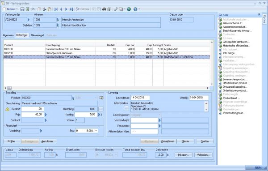
Task: Open Info marge in Ga naar list
Action: pyautogui.click(x=230, y=53)
